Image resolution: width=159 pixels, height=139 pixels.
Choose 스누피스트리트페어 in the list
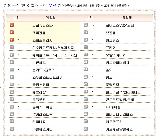coord(47,78)
